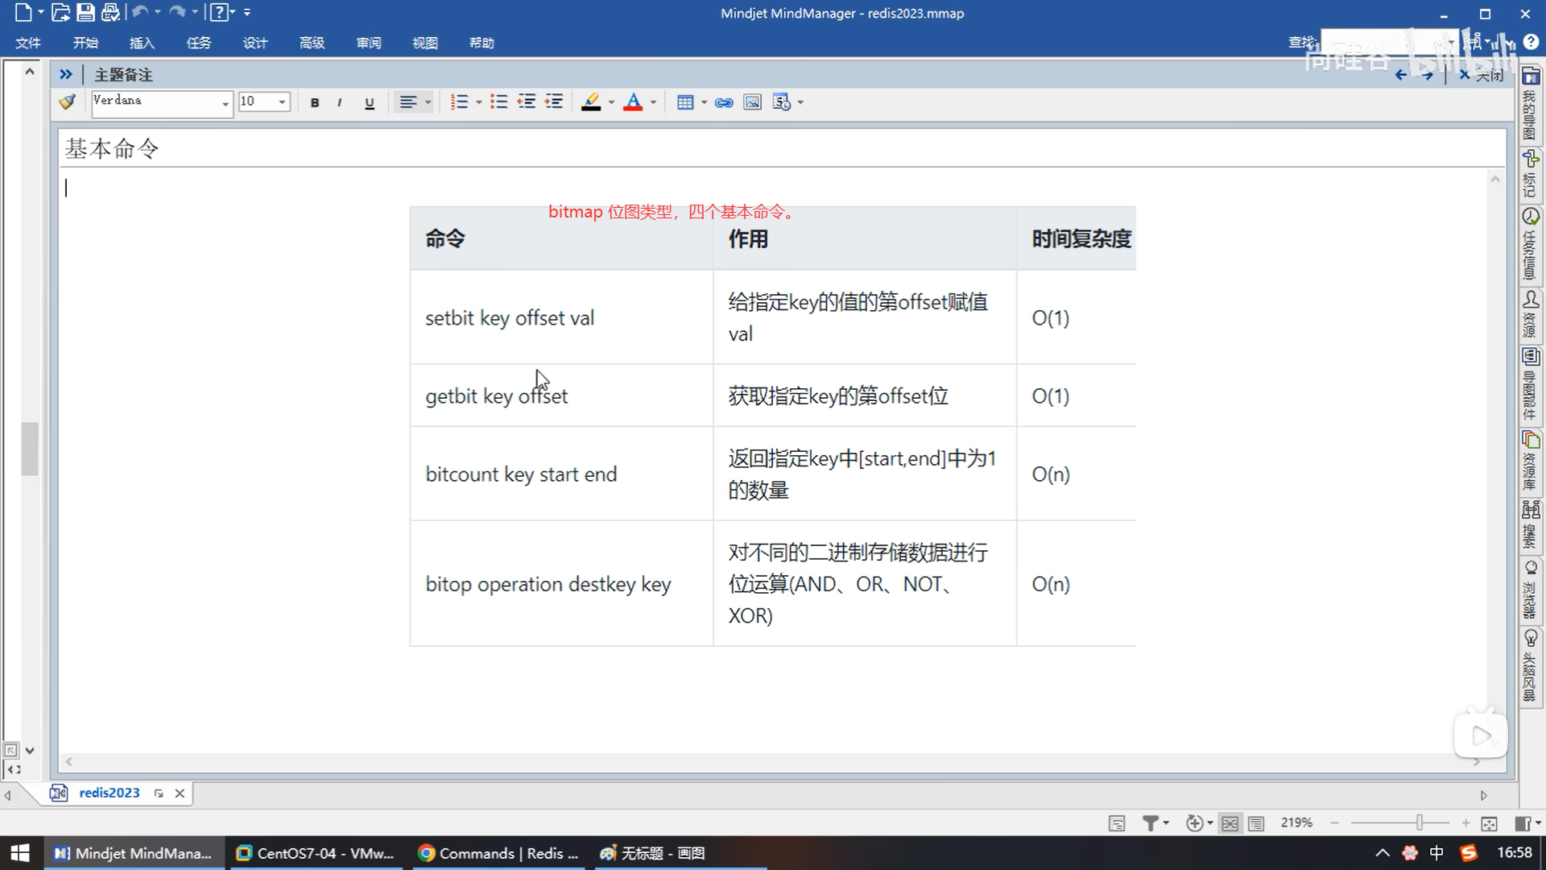Insert hyperlink using the link icon

tap(723, 102)
